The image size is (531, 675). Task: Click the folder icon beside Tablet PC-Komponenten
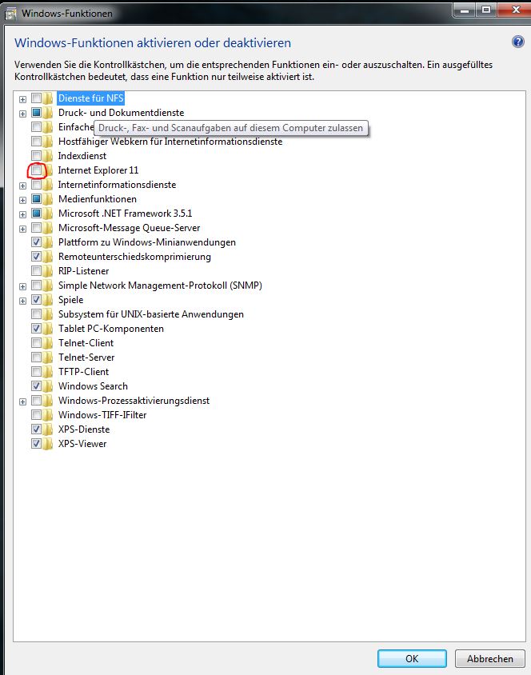(48, 329)
